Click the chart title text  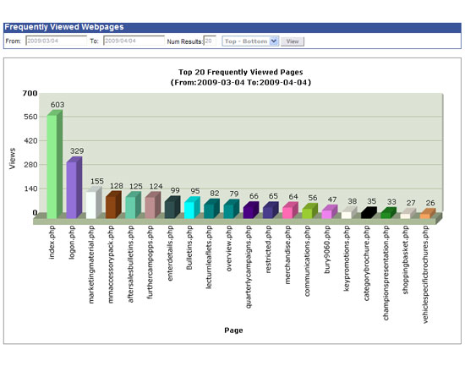[x=240, y=77]
